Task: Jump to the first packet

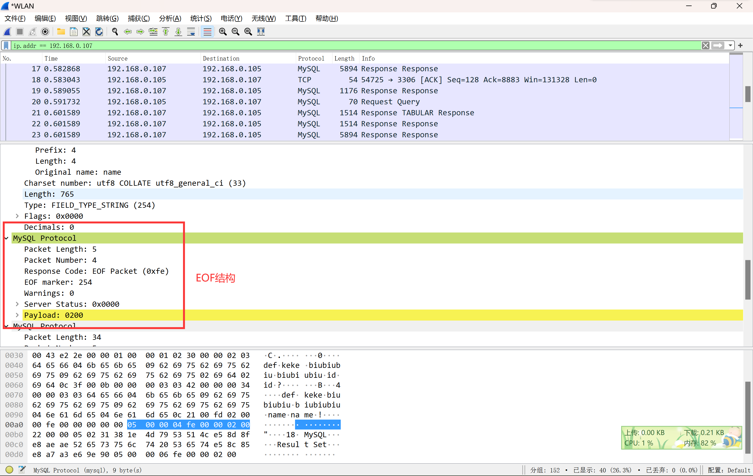Action: [x=166, y=32]
